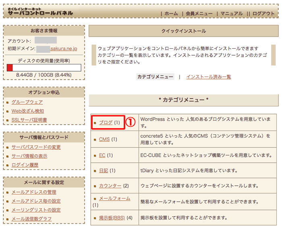
Task: Select the カテゴリメニュー tab
Action: pos(155,77)
